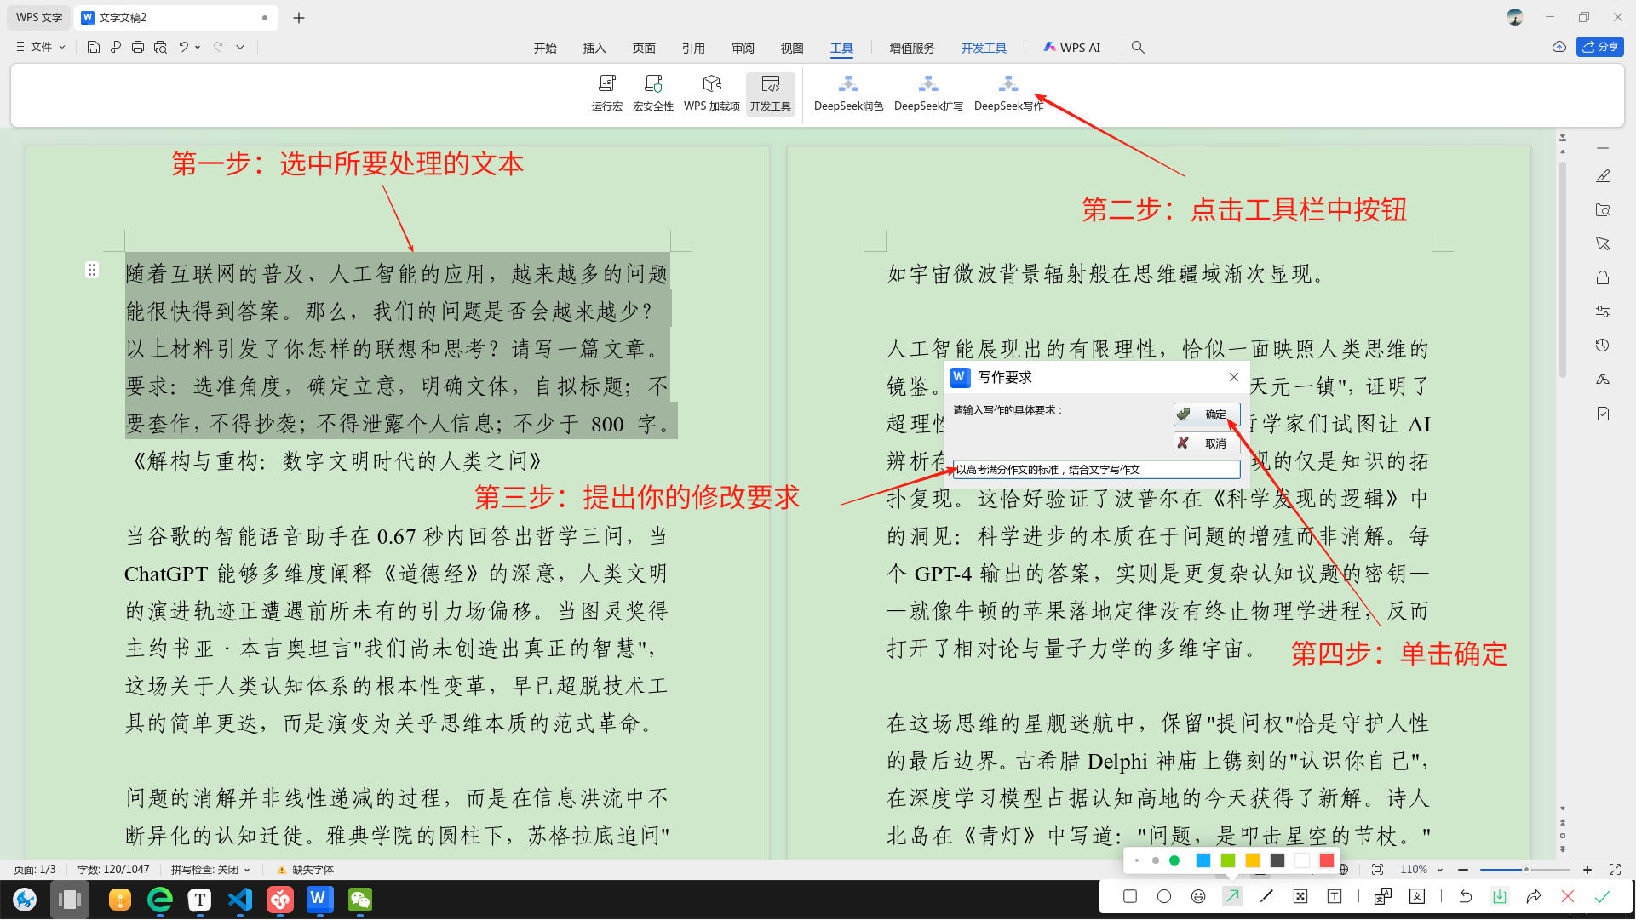Confirm screenshot with the green checkmark
The image size is (1636, 920).
pyautogui.click(x=1602, y=897)
